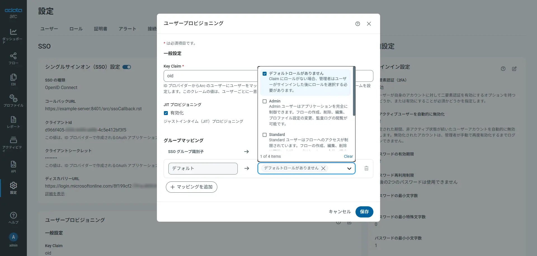537x256 pixels.
Task: Check the Admin role checkbox
Action: tap(265, 101)
